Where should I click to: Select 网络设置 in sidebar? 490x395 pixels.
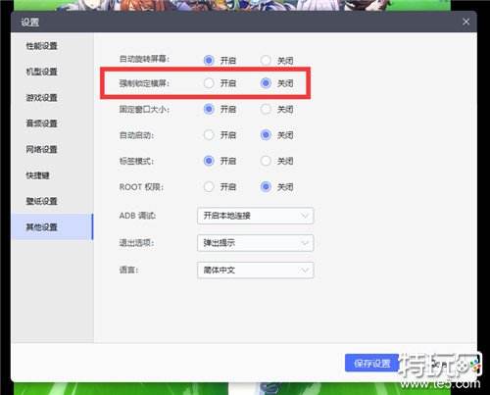(x=41, y=149)
